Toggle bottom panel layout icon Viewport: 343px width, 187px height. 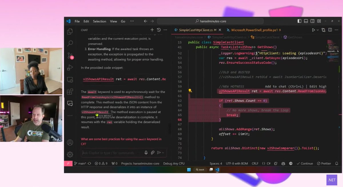(x=306, y=21)
